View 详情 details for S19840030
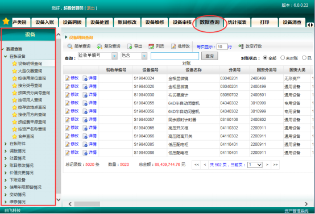This screenshot has height=214, width=315. pyautogui.click(x=90, y=95)
